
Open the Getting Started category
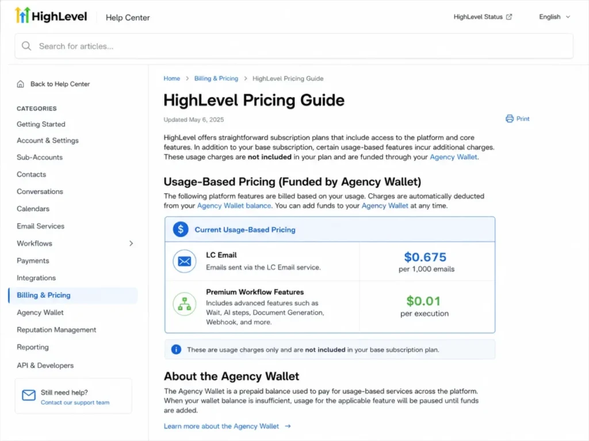41,124
